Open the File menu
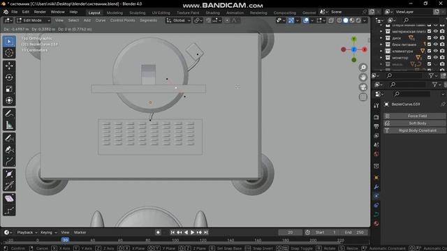Screen dimensions: 447x251 [x=14, y=12]
